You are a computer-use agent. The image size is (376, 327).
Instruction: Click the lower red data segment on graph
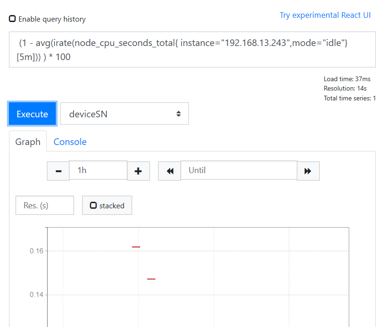point(151,279)
